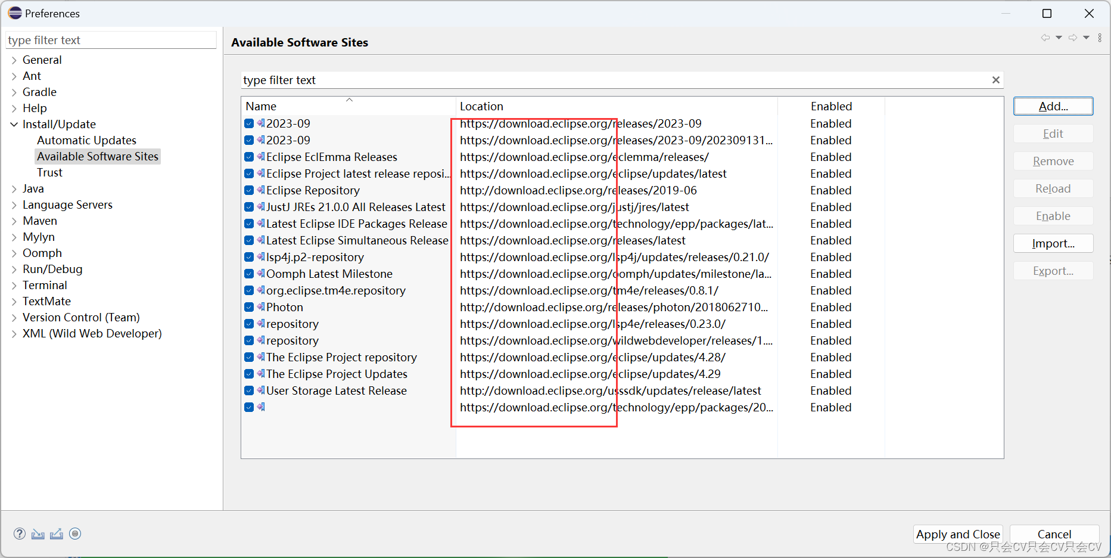Click the site icon for Photon
1111x558 pixels.
(261, 307)
